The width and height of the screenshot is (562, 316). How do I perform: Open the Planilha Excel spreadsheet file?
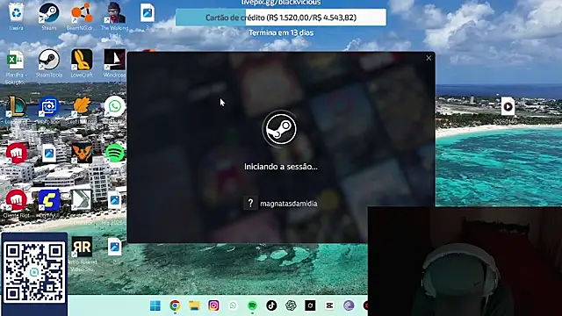click(16, 67)
